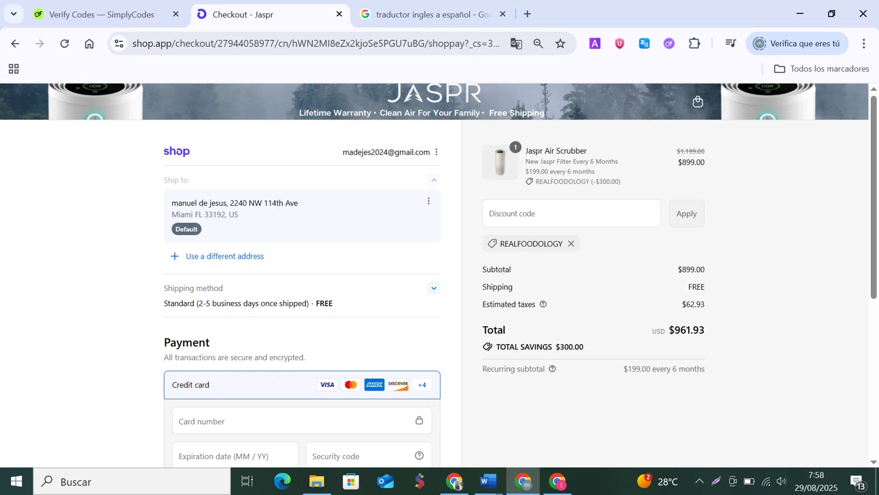Click the address bar URL

pyautogui.click(x=316, y=43)
